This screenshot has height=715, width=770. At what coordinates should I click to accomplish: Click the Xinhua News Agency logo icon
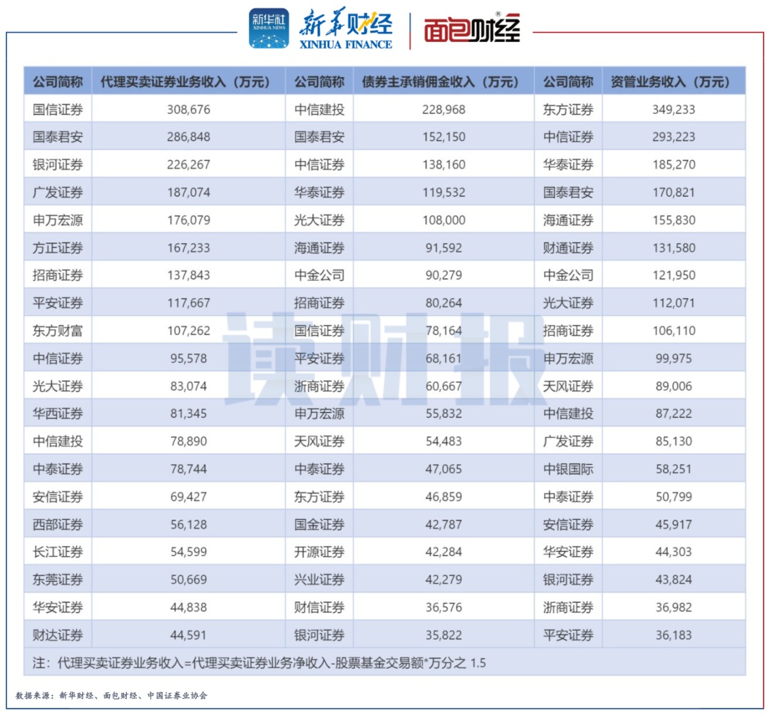tap(269, 29)
